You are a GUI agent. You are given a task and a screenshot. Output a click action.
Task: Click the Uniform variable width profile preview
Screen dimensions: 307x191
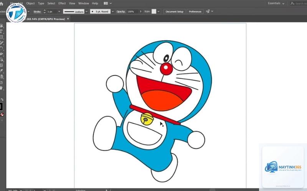74,11
